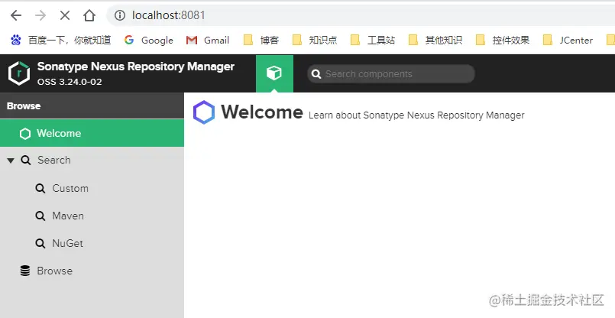Click the Welcome page heading
615x318 pixels.
262,112
